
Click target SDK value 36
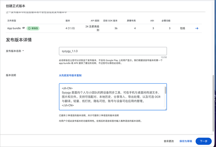[116, 28]
